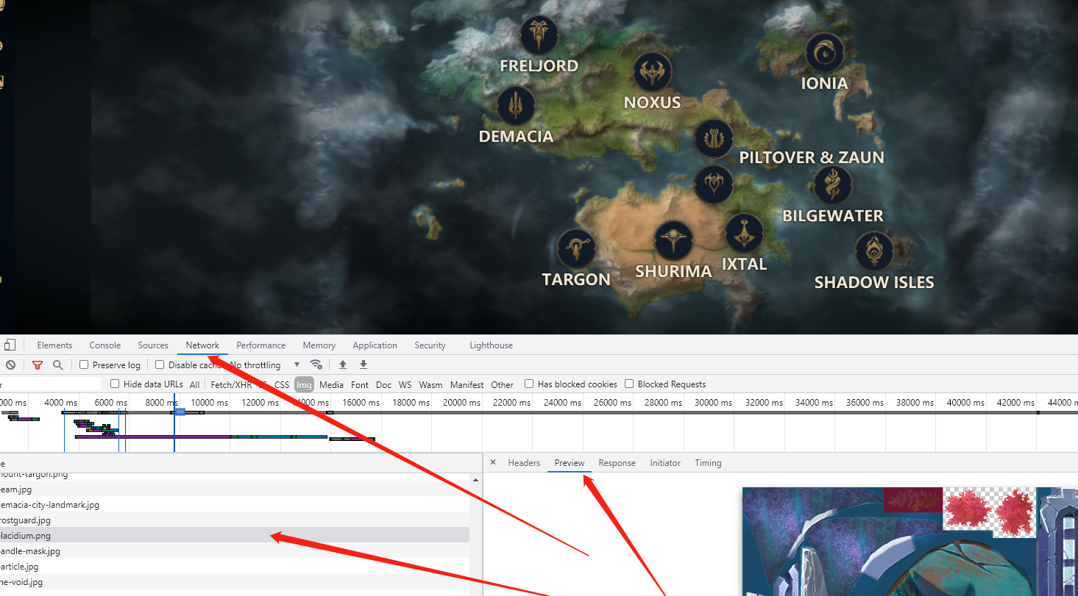The image size is (1078, 596).
Task: Check the Hide data URLs option
Action: pos(115,384)
